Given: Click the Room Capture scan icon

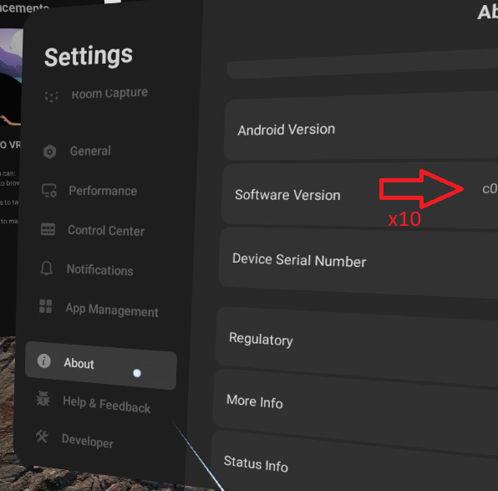Looking at the screenshot, I should tap(51, 96).
